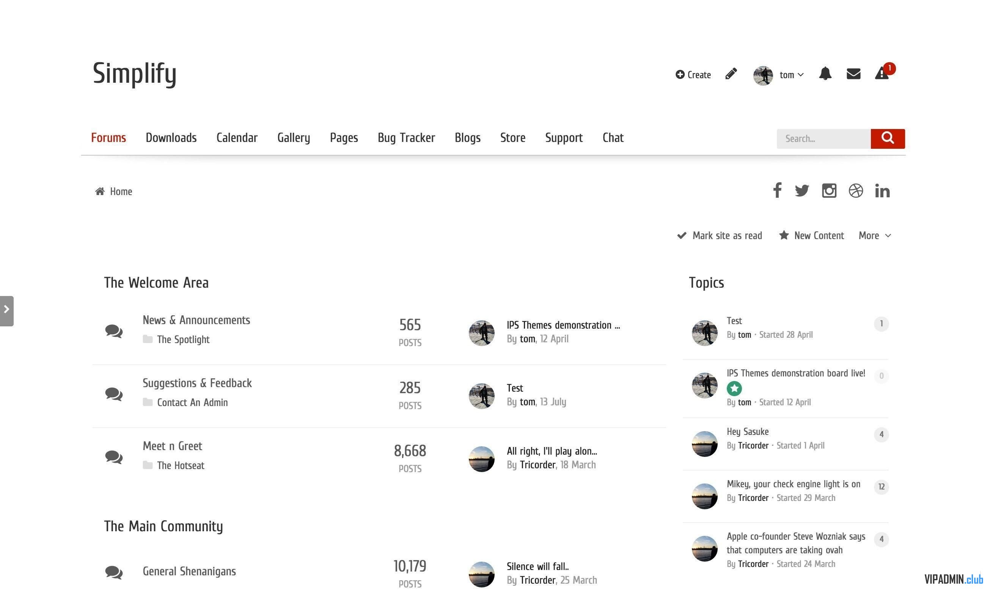Screen dimensions: 987x592
Task: Open the LinkedIn social icon
Action: 882,191
